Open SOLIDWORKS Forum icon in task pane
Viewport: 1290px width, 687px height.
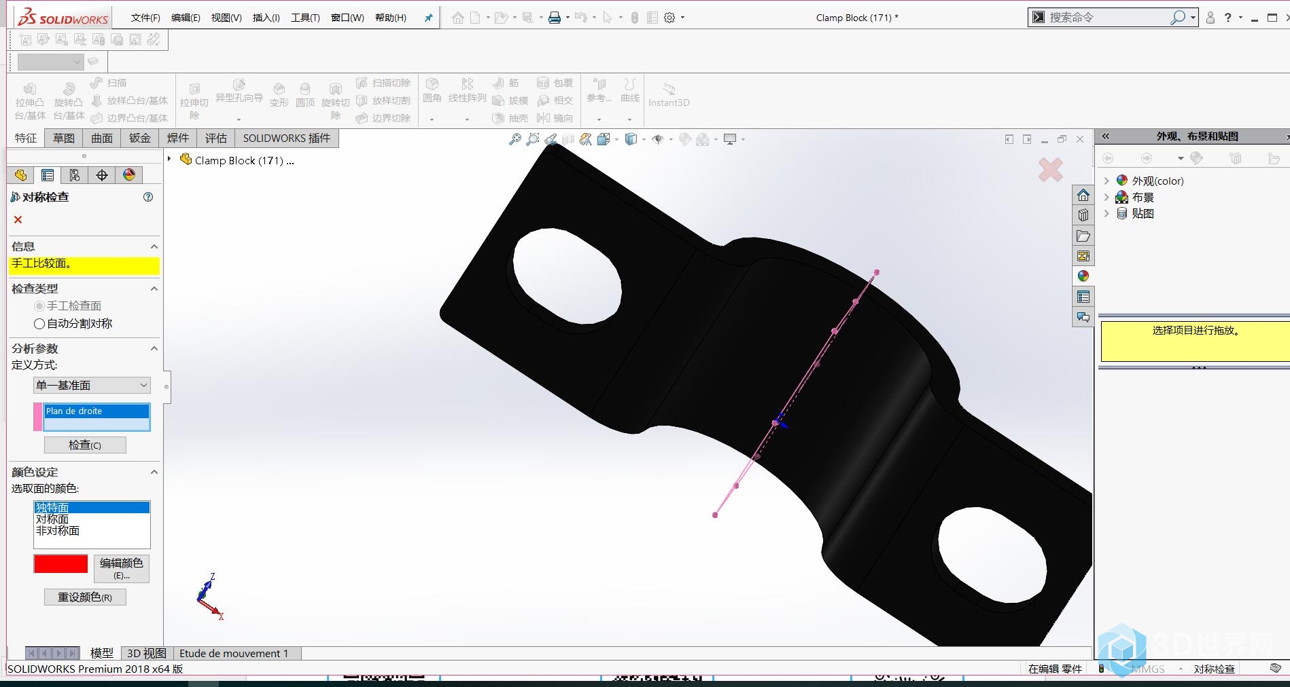click(1083, 317)
